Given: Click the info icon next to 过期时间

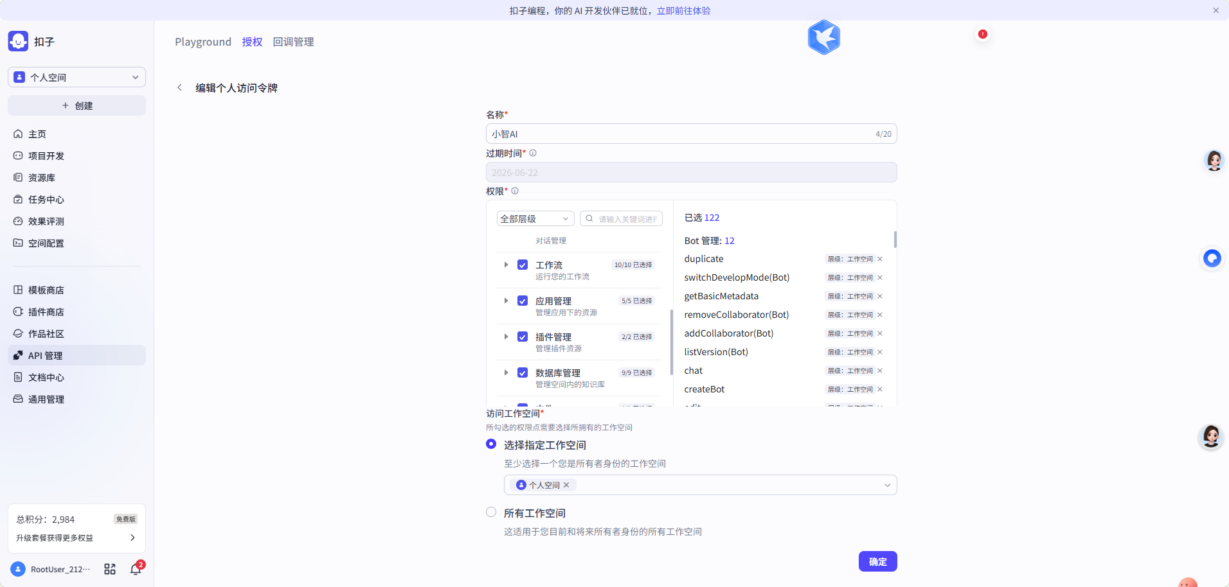Looking at the screenshot, I should [x=533, y=153].
